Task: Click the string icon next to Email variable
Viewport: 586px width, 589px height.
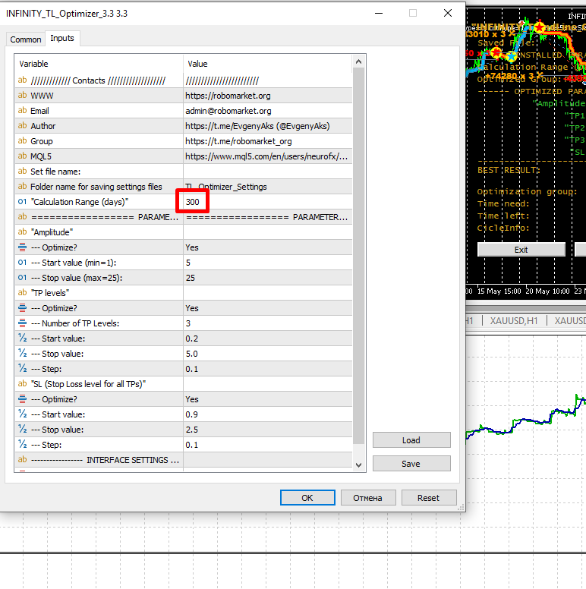Action: 22,111
